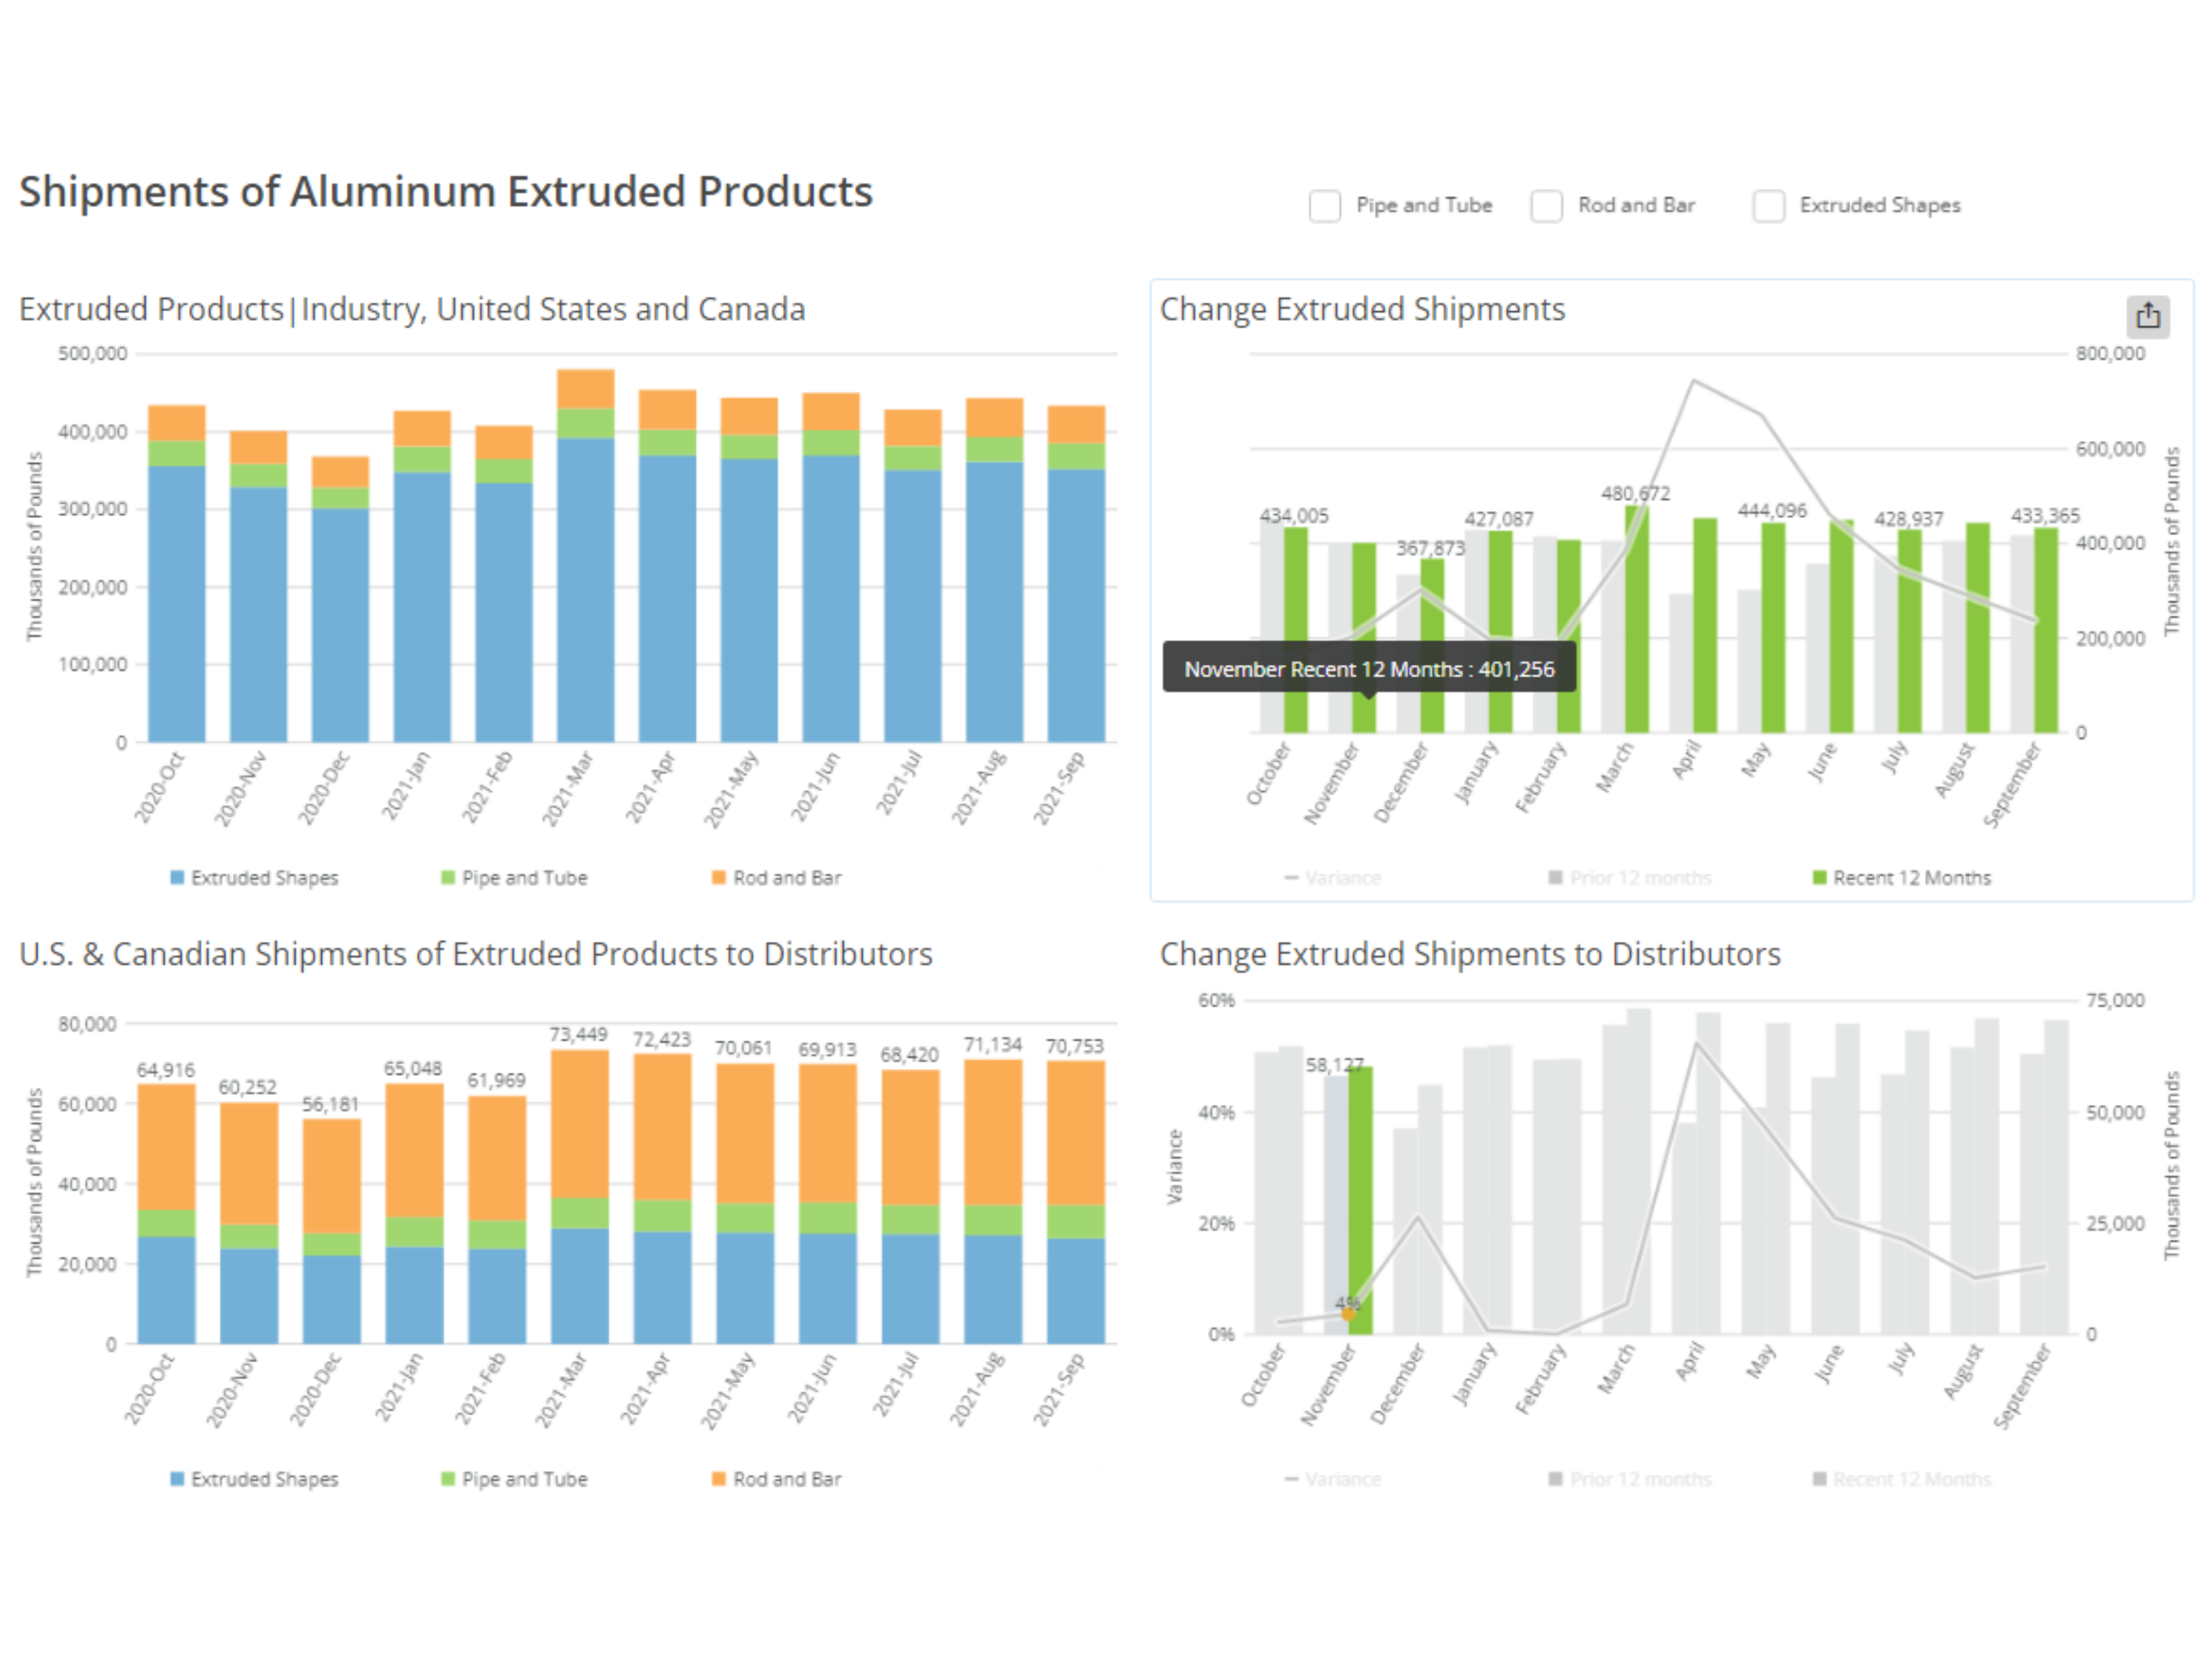2212x1659 pixels.
Task: Toggle Extruded Shapes legend in distributors chart
Action: (x=255, y=1478)
